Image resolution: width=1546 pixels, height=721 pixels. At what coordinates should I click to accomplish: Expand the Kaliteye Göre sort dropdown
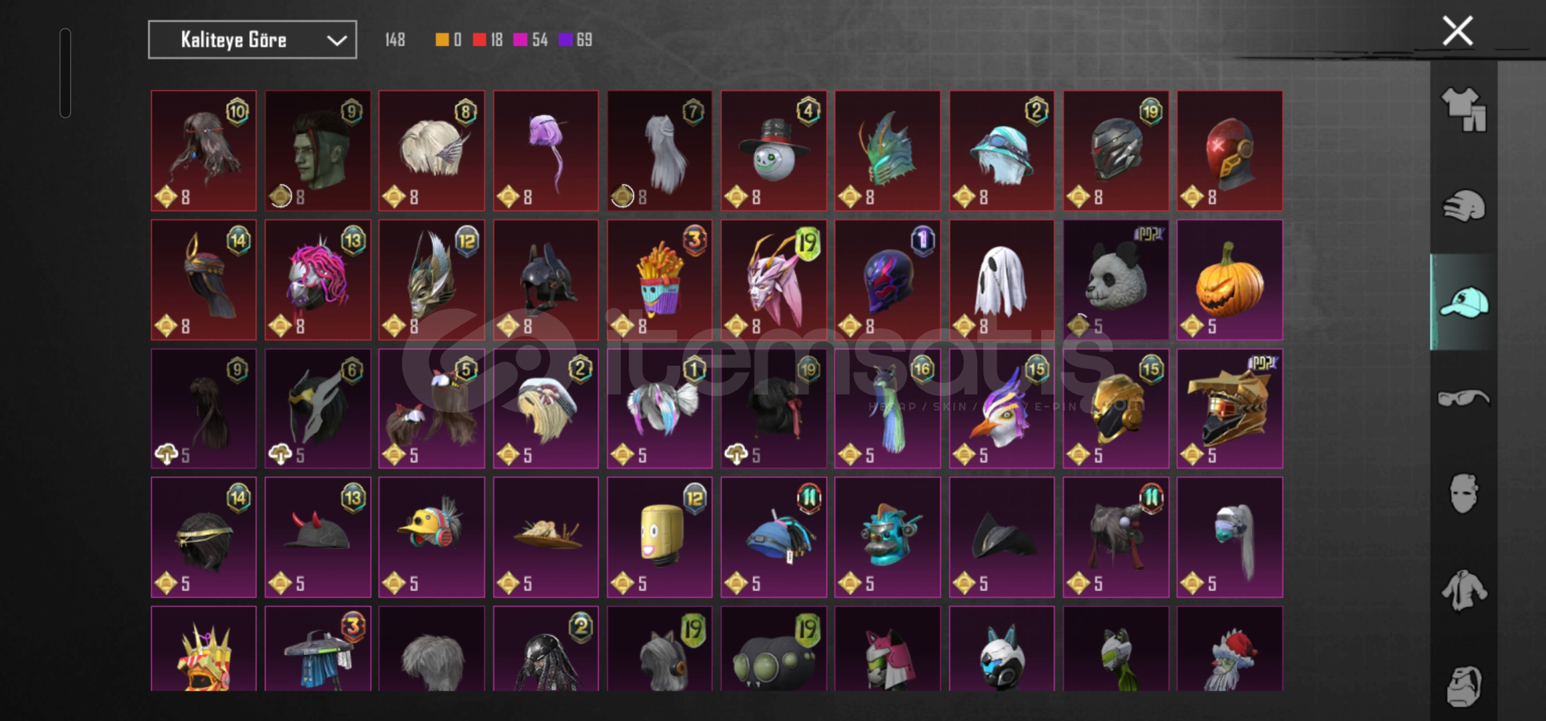[x=252, y=40]
